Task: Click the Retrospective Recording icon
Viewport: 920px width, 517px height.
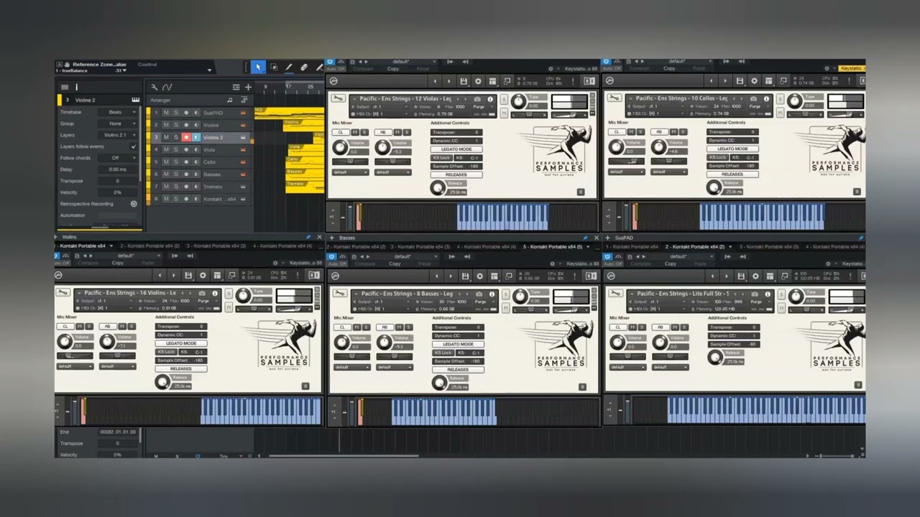Action: coord(134,204)
